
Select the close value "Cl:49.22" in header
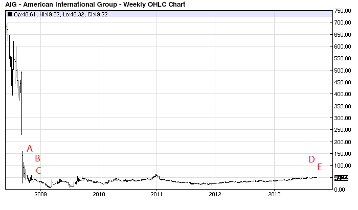coord(98,14)
